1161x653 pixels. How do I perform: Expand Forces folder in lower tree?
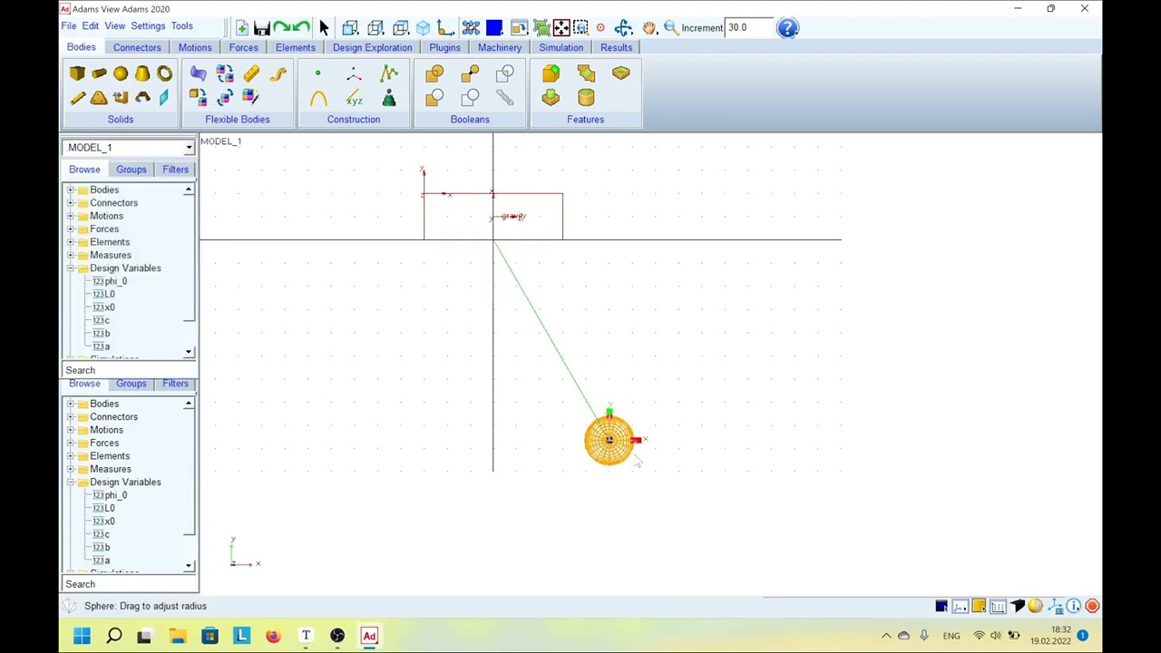71,443
